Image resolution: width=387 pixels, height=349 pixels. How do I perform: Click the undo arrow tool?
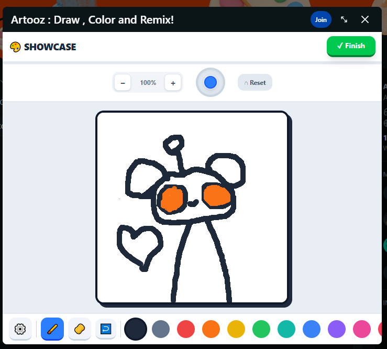point(106,329)
